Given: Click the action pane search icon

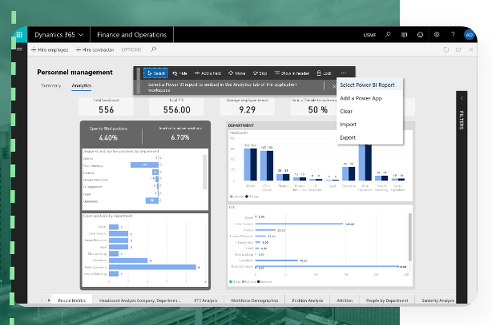Looking at the screenshot, I should pos(154,50).
